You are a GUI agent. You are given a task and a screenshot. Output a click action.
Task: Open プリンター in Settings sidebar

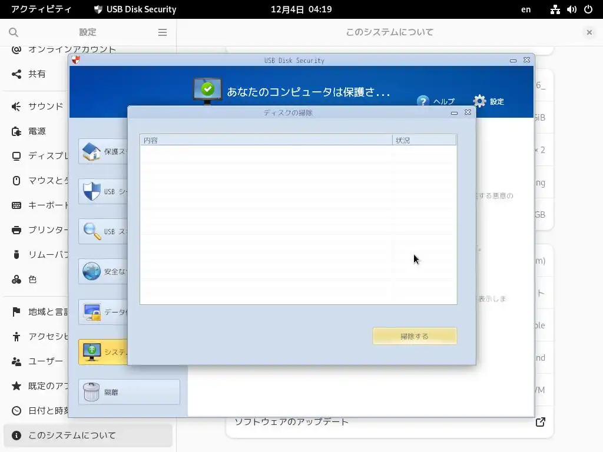coord(37,230)
